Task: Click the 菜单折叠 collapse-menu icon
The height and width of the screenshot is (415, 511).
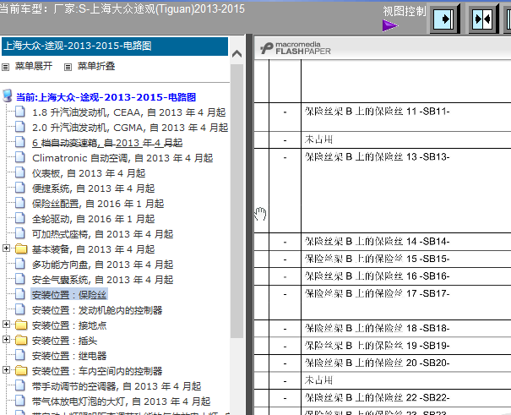Action: pyautogui.click(x=68, y=67)
